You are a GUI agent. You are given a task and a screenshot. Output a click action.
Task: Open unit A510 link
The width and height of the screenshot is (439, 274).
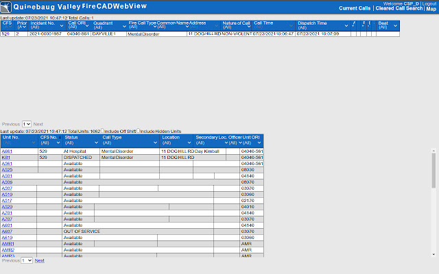[7, 195]
